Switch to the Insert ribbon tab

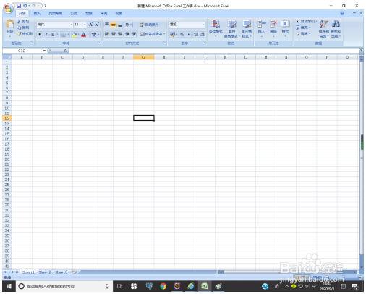[x=37, y=14]
